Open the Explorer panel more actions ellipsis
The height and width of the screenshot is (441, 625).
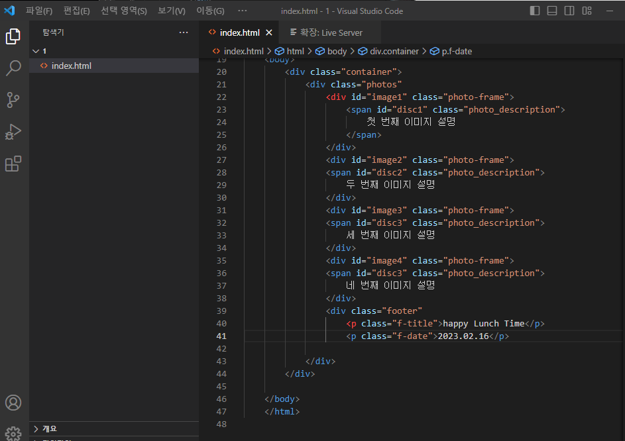click(184, 32)
